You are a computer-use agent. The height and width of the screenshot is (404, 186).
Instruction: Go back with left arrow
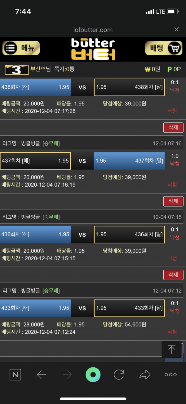point(41,375)
